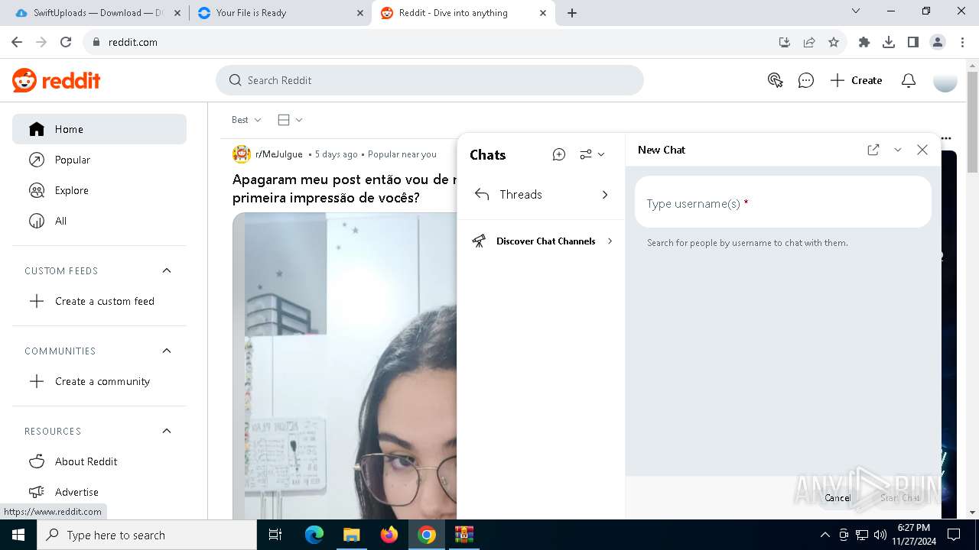Open the notifications bell
This screenshot has width=979, height=550.
909,80
